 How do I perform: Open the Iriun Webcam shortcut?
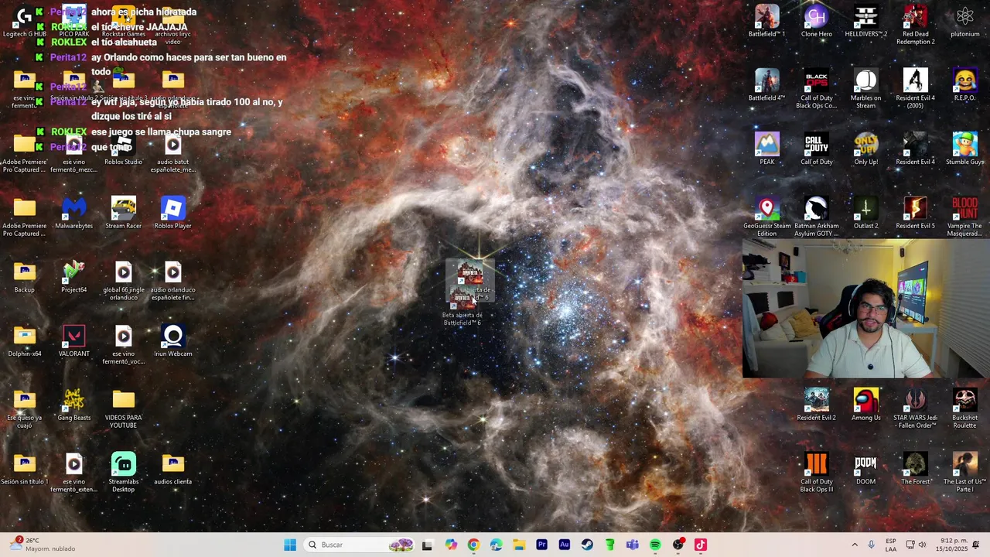(x=172, y=341)
